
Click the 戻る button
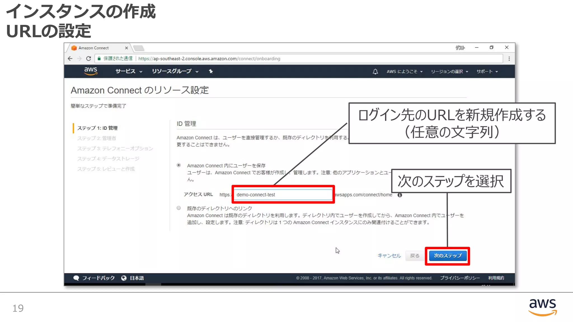(415, 256)
